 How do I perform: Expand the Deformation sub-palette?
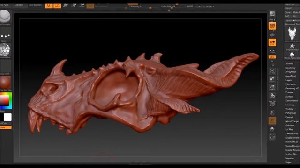point(292,101)
